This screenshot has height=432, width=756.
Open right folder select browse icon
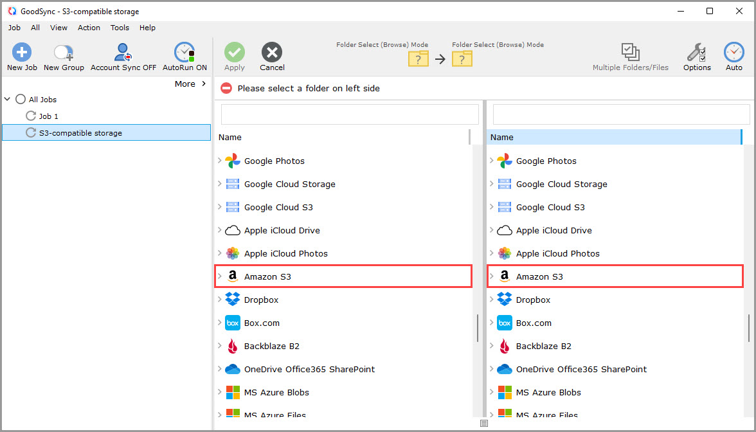click(462, 59)
